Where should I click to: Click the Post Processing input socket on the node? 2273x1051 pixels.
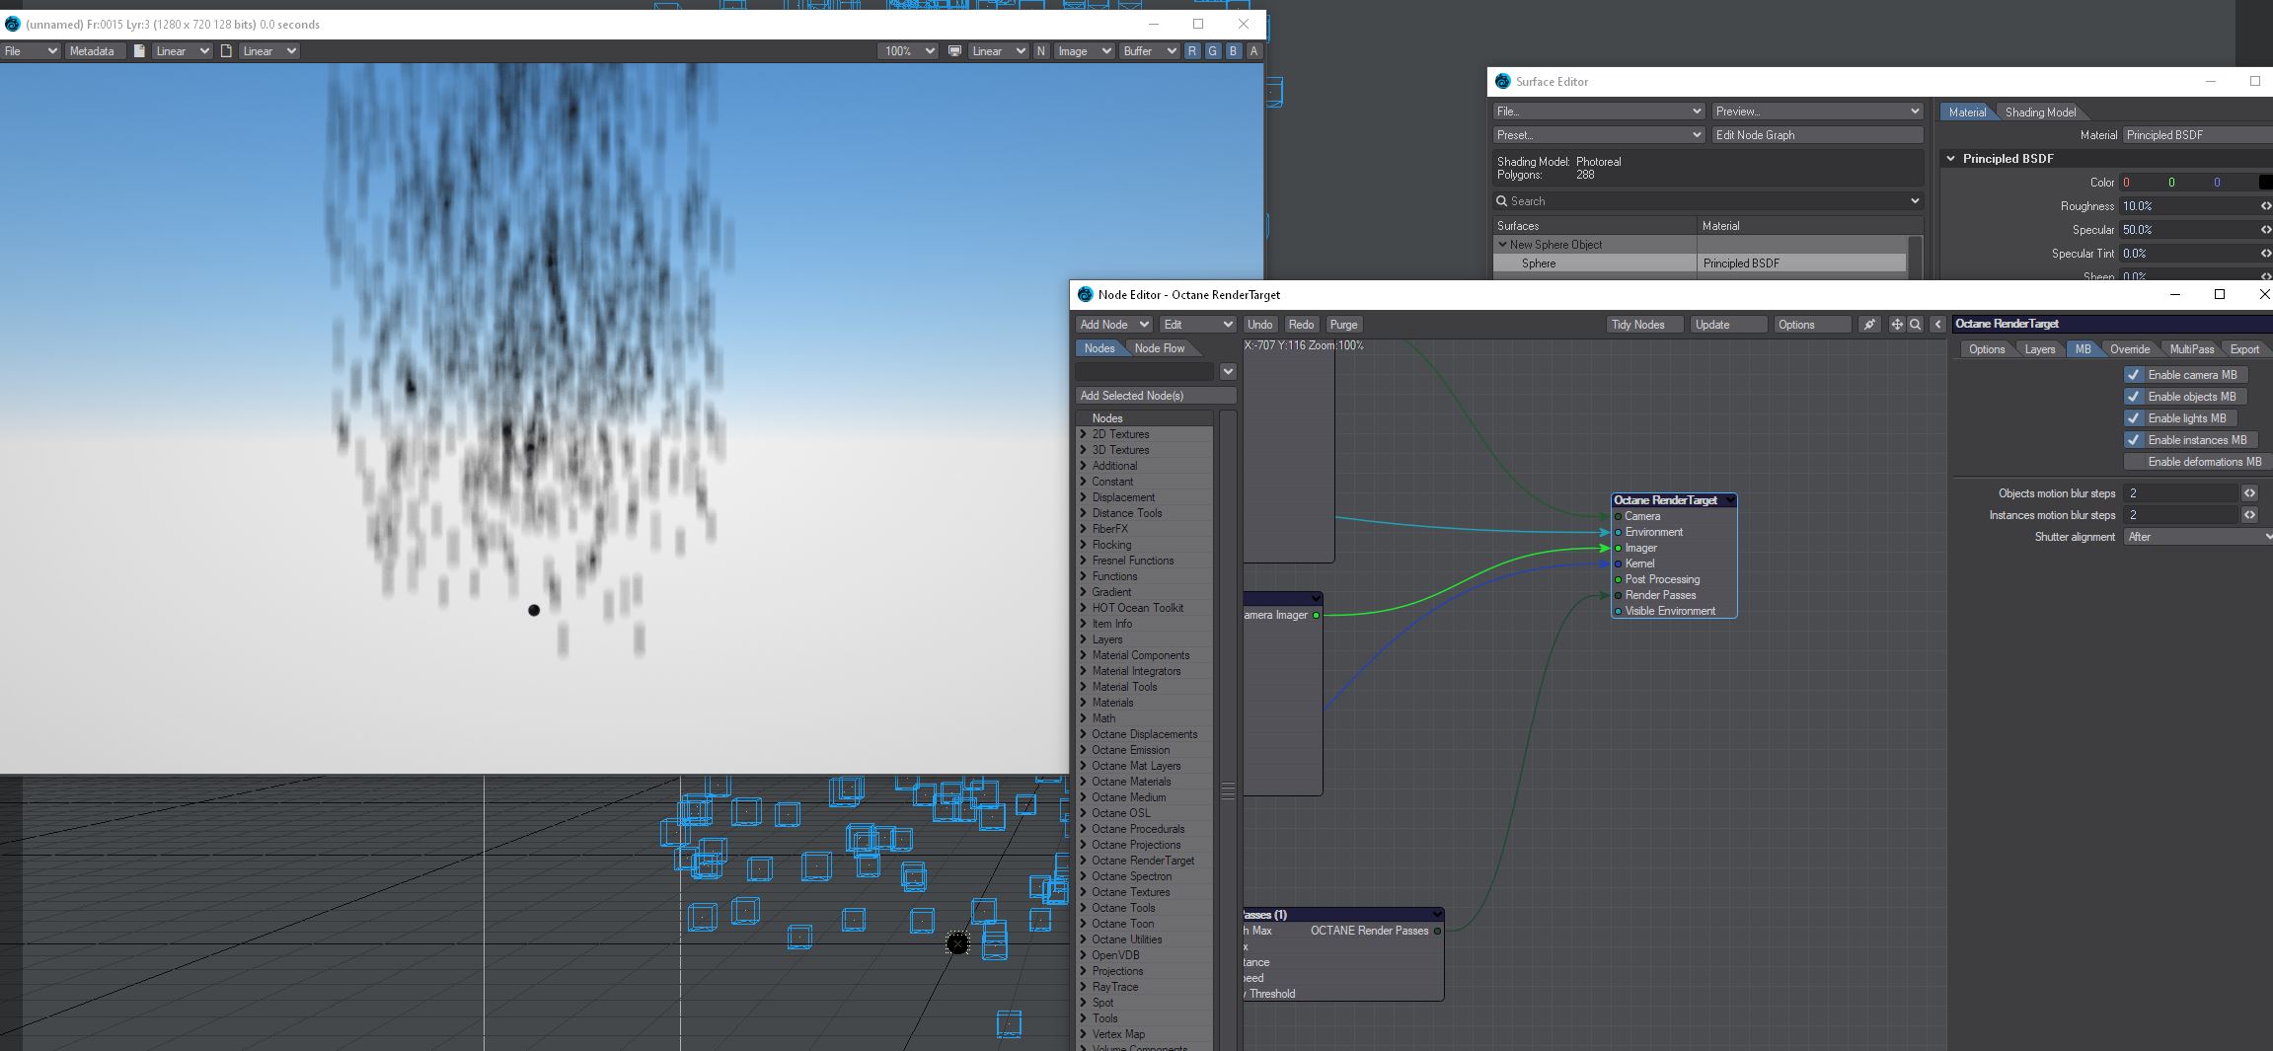pyautogui.click(x=1618, y=579)
